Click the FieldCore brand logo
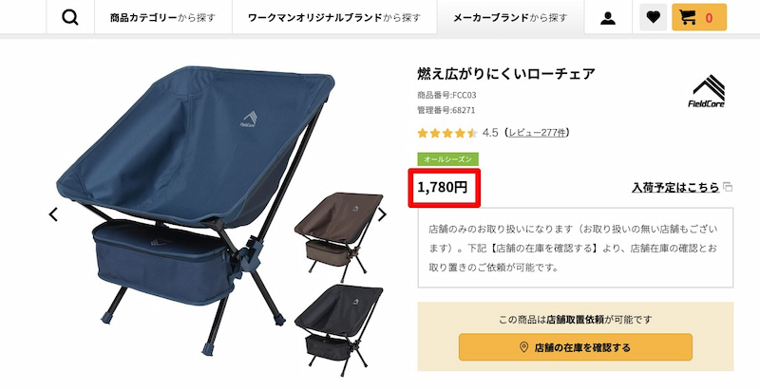The image size is (760, 389). [x=707, y=91]
